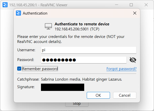Place cursor in the Password field
This screenshot has width=154, height=111.
[x=84, y=60]
